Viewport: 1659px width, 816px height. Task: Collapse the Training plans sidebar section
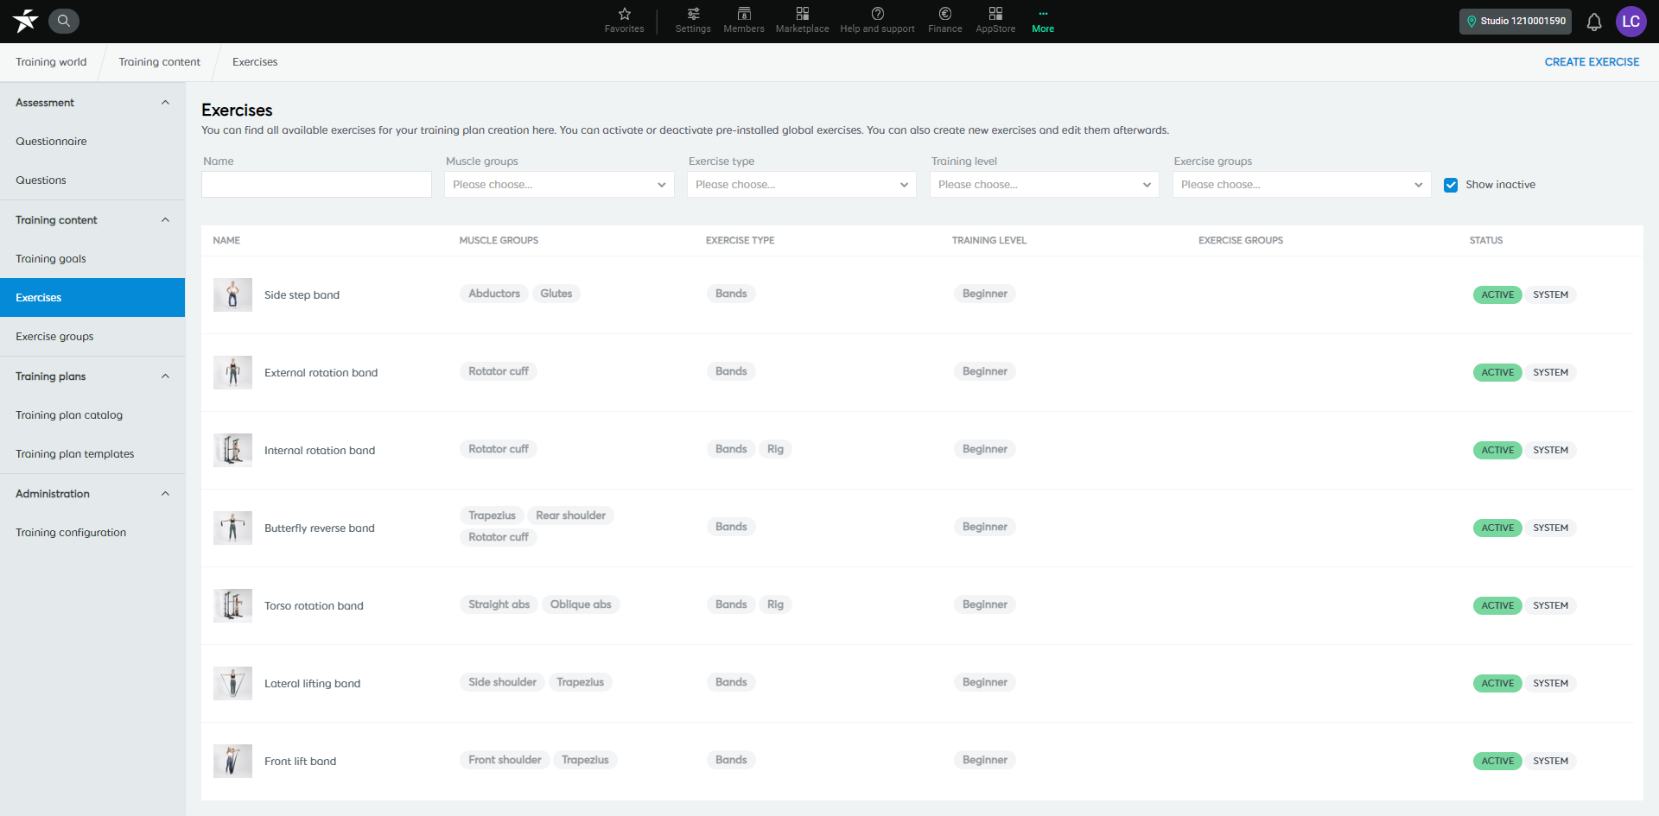pos(165,376)
